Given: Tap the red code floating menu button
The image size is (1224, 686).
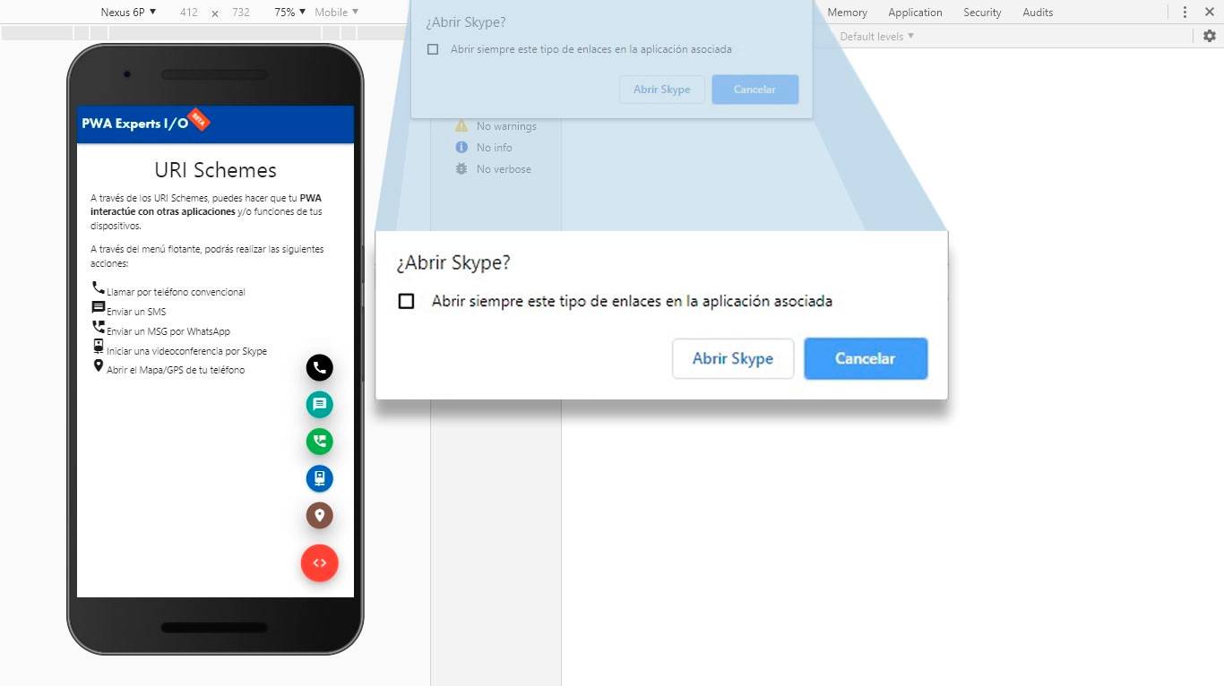Looking at the screenshot, I should click(320, 563).
